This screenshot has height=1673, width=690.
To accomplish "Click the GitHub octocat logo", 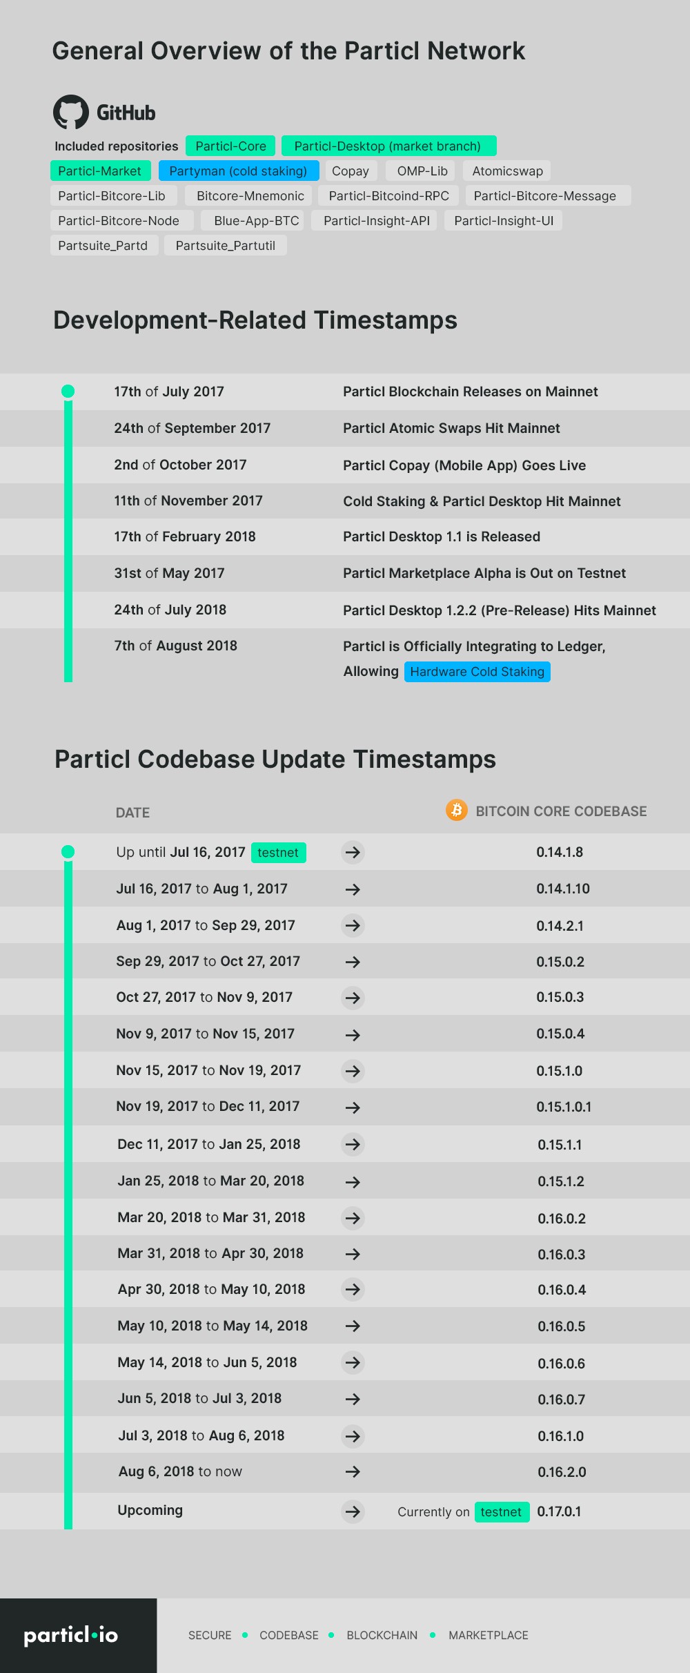I will tap(71, 112).
